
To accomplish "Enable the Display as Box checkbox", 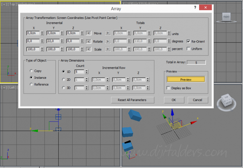I will (168, 88).
